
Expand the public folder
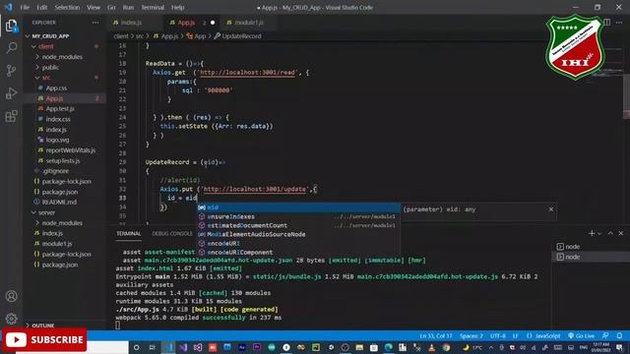50,68
